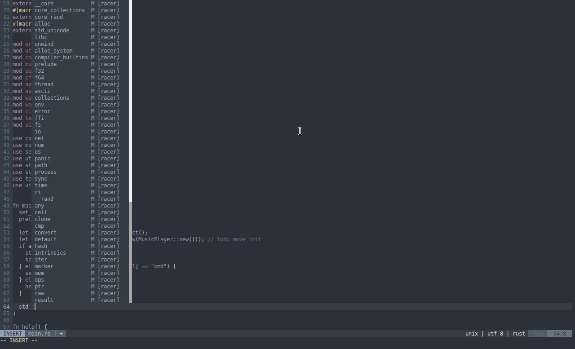This screenshot has height=349, width=575.
Task: Select process from the racer suggestions
Action: click(x=80, y=172)
